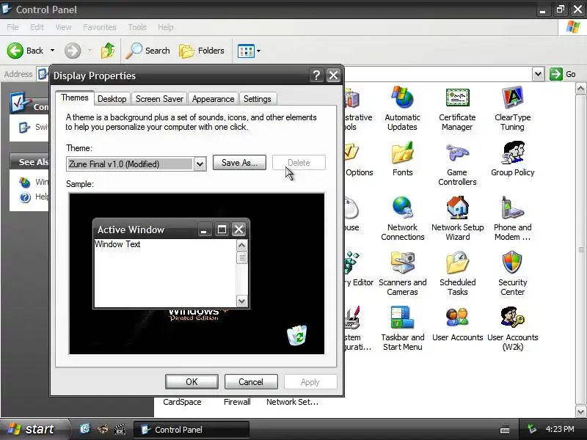The width and height of the screenshot is (587, 440).
Task: Toggle the Folders pane button
Action: click(x=201, y=51)
